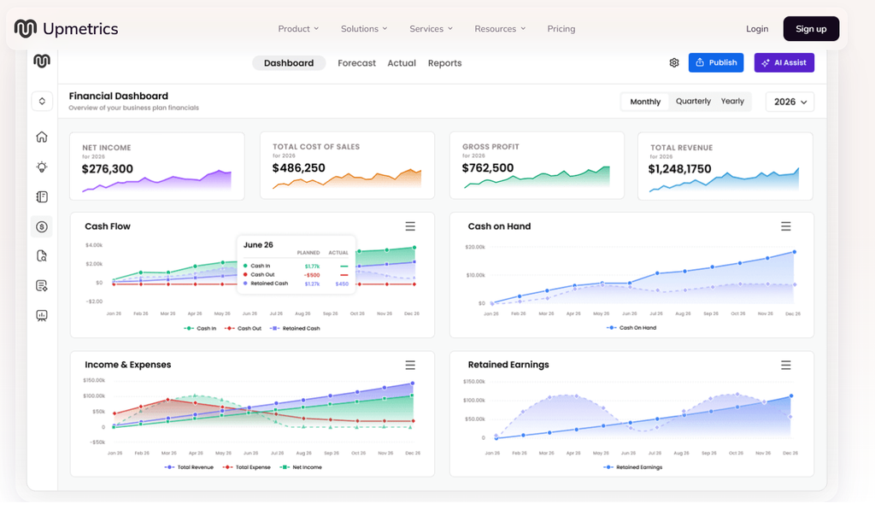Image resolution: width=875 pixels, height=527 pixels.
Task: Click the Login link
Action: tap(757, 28)
